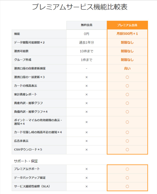Click the × mark in CSVダウンロード row
The image size is (157, 194).
(87, 150)
